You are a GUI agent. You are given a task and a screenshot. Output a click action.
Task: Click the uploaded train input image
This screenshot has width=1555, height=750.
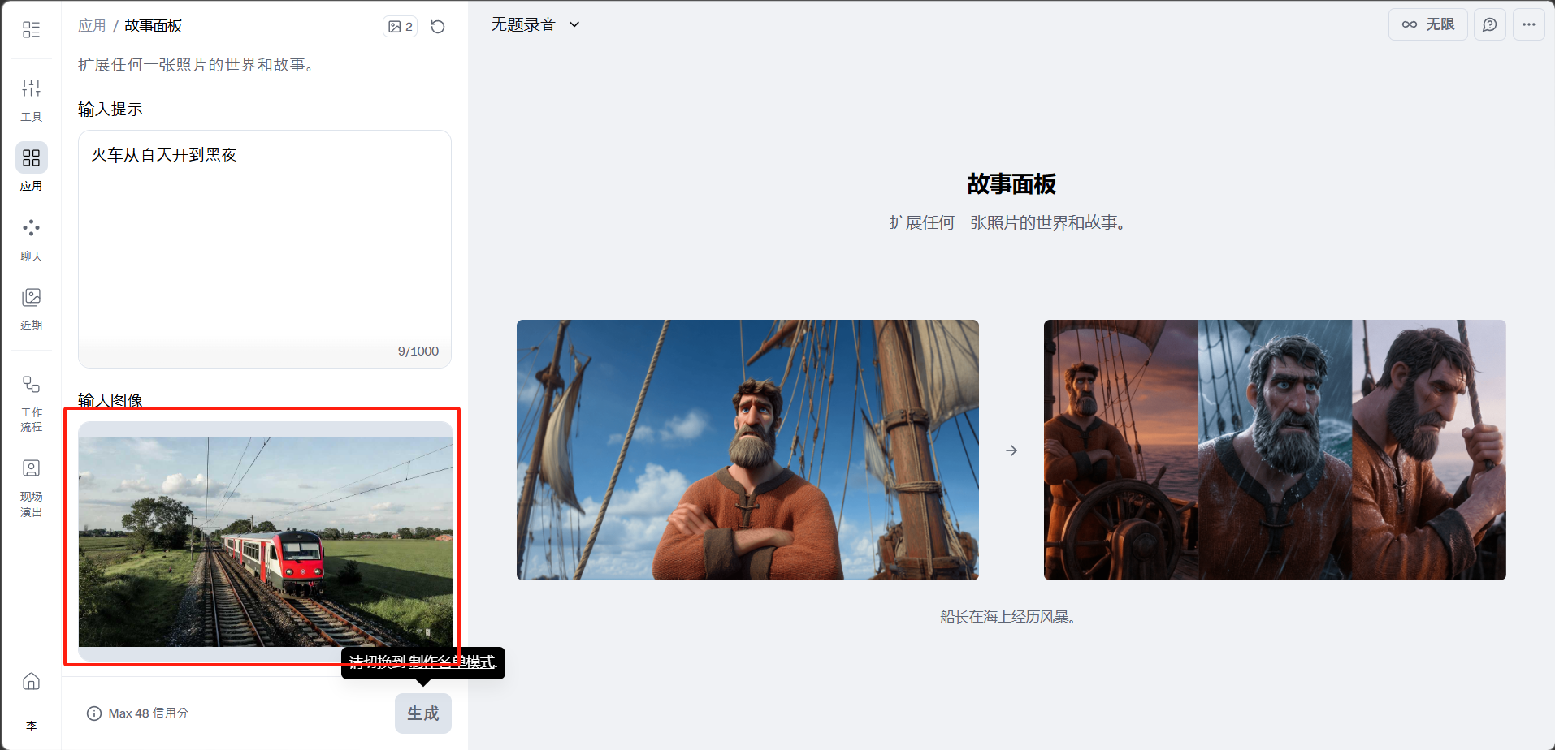[x=265, y=541]
